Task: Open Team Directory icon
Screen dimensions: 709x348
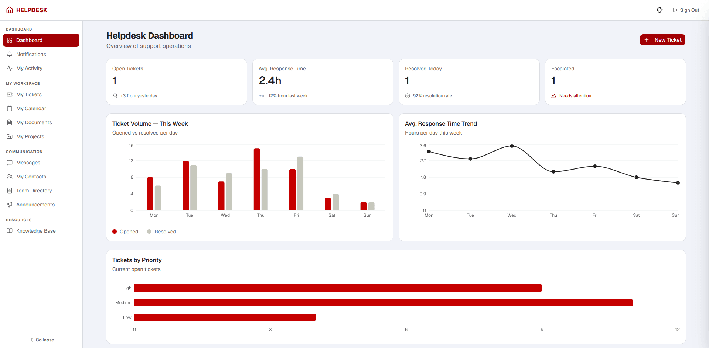Action: click(10, 191)
